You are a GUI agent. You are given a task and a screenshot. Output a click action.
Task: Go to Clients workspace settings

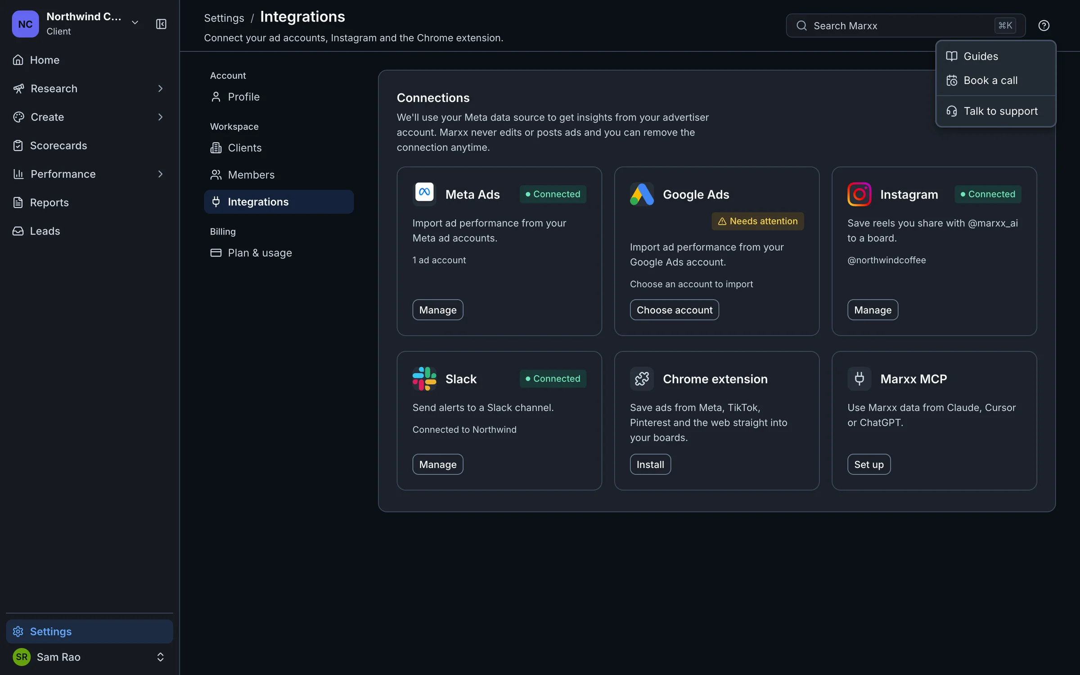[279, 148]
